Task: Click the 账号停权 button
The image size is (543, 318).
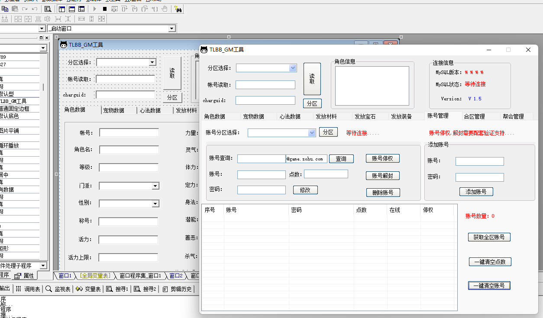Action: [382, 158]
